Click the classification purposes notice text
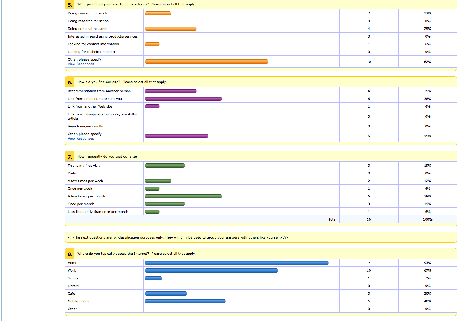The image size is (464, 321). (x=178, y=237)
